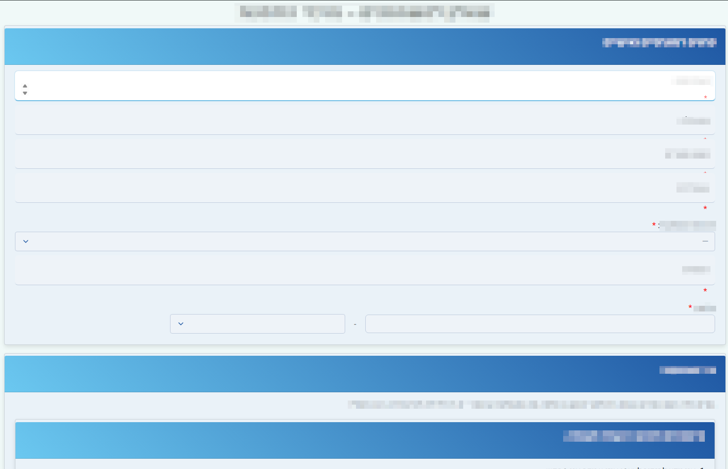Click the outlined phone number input right of the hyphen
Viewport: 728px width, 469px height.
[539, 324]
